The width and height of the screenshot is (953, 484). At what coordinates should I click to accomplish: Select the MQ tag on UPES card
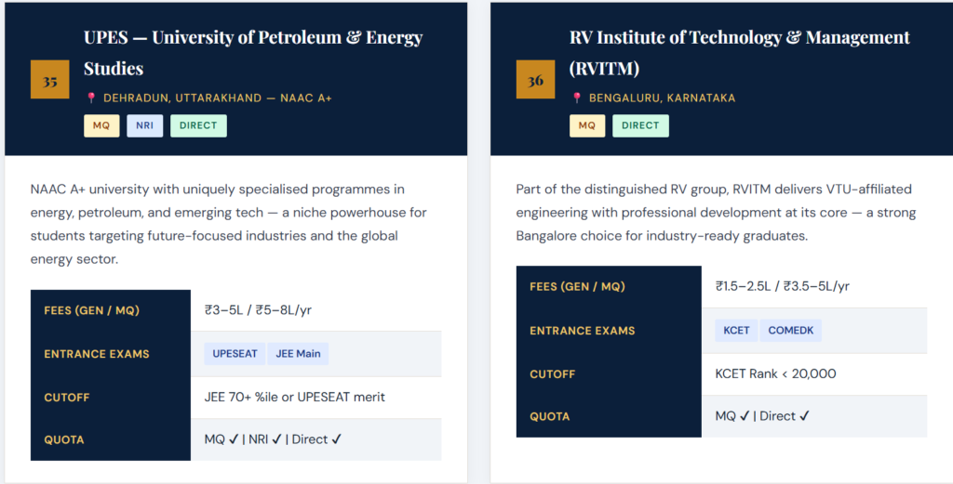coord(101,125)
